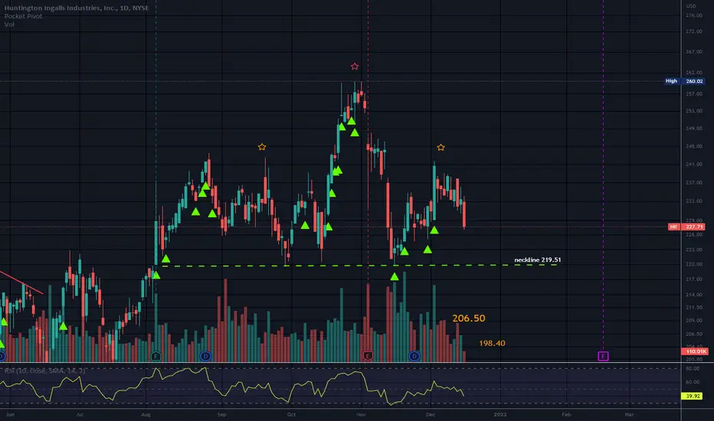714x421 pixels.
Task: Click the 211.50 price axis label
Action: tap(694, 308)
